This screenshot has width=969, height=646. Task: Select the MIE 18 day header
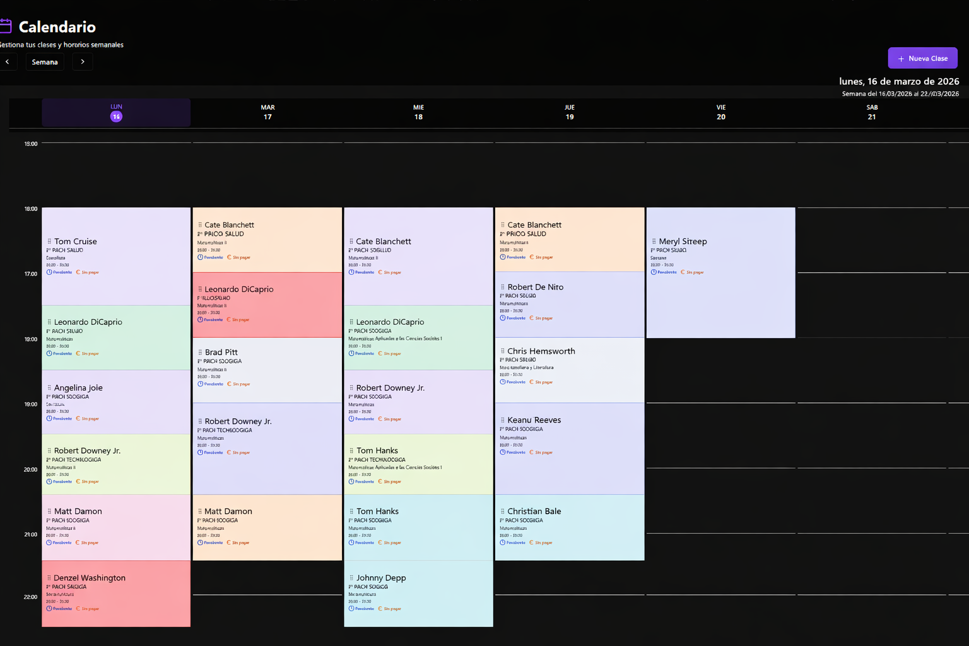(418, 112)
